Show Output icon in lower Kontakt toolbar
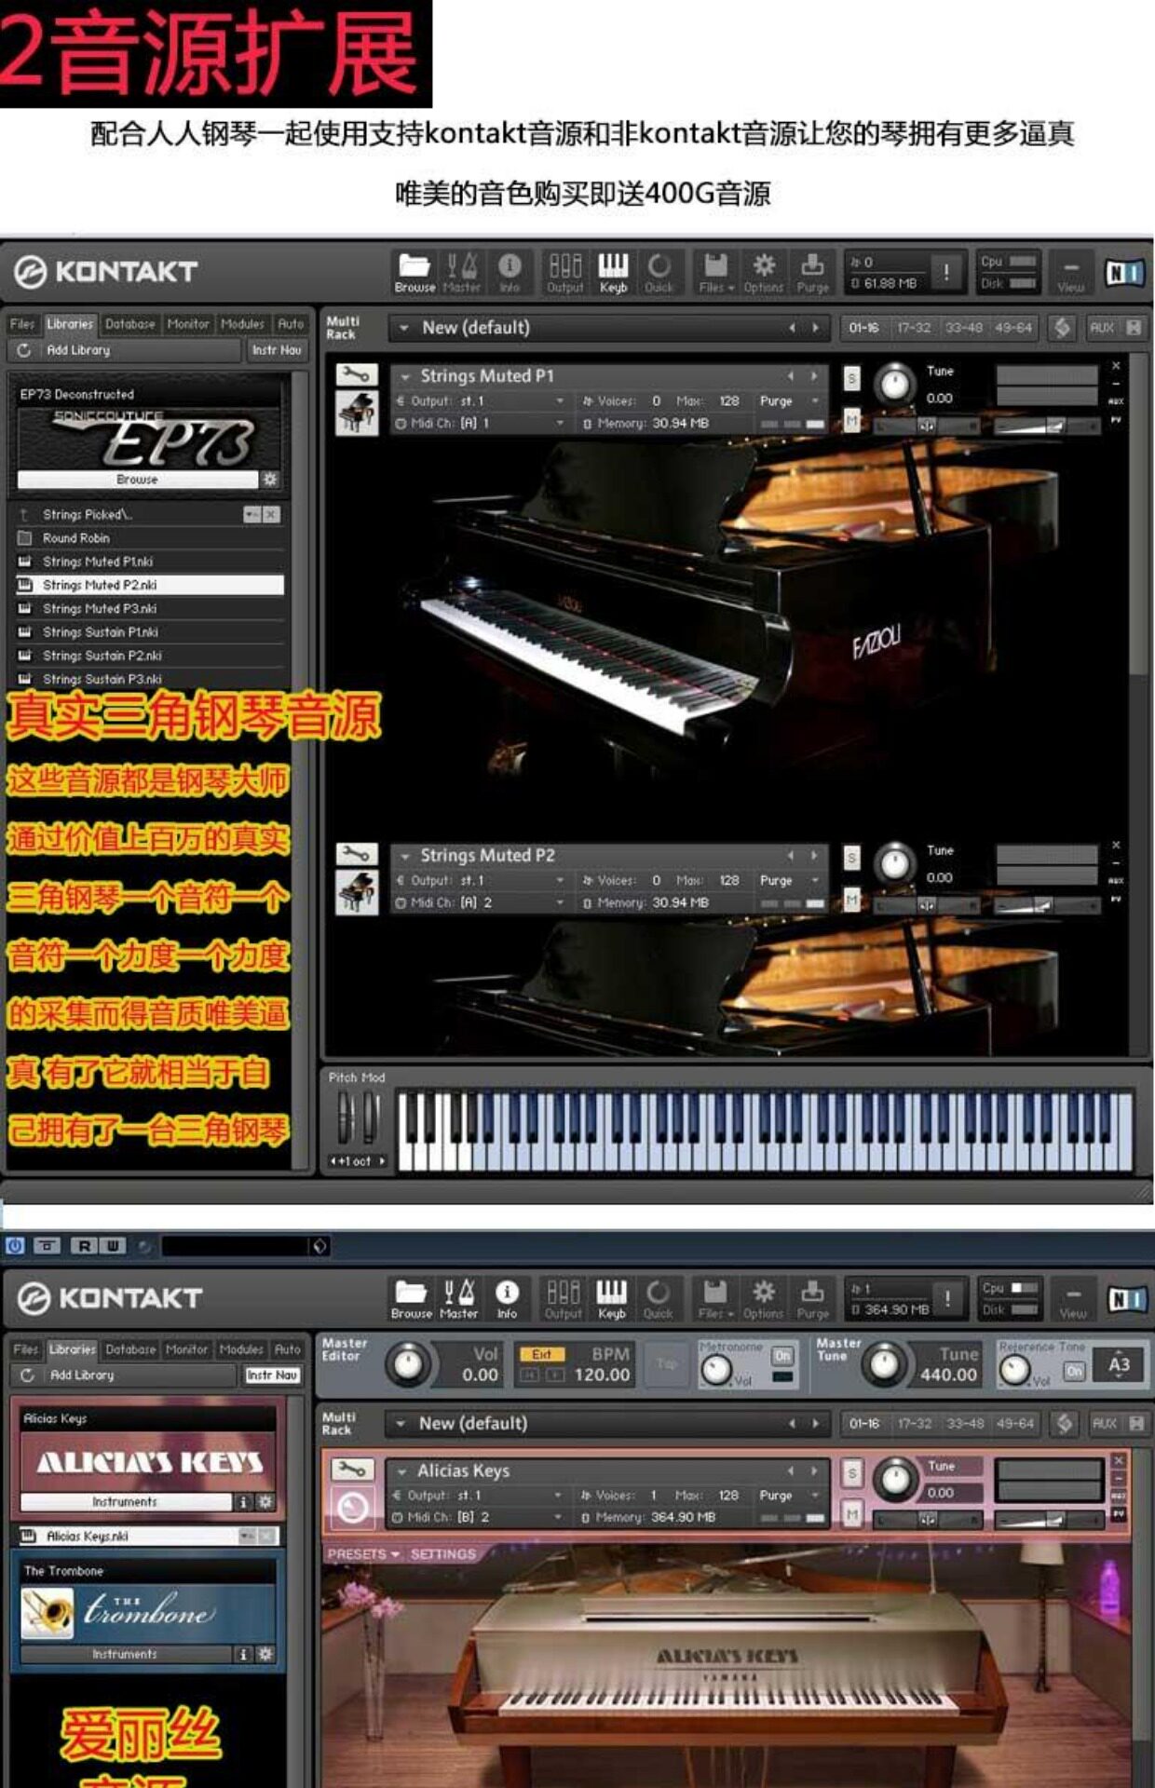Viewport: 1155px width, 1788px height. pyautogui.click(x=563, y=1299)
